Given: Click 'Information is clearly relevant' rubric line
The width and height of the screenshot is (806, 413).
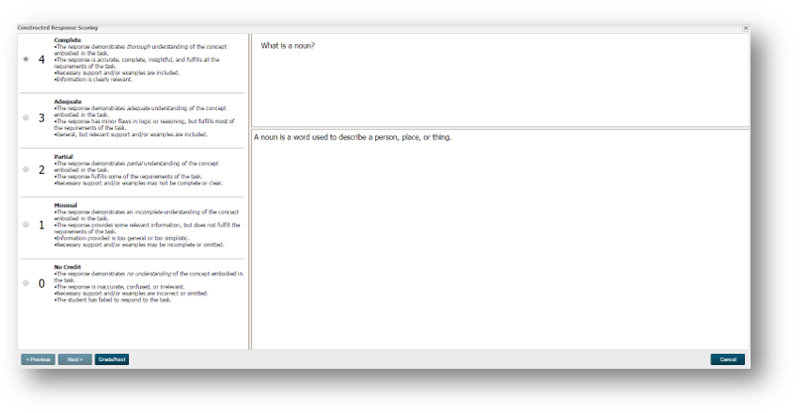Looking at the screenshot, I should tap(93, 80).
